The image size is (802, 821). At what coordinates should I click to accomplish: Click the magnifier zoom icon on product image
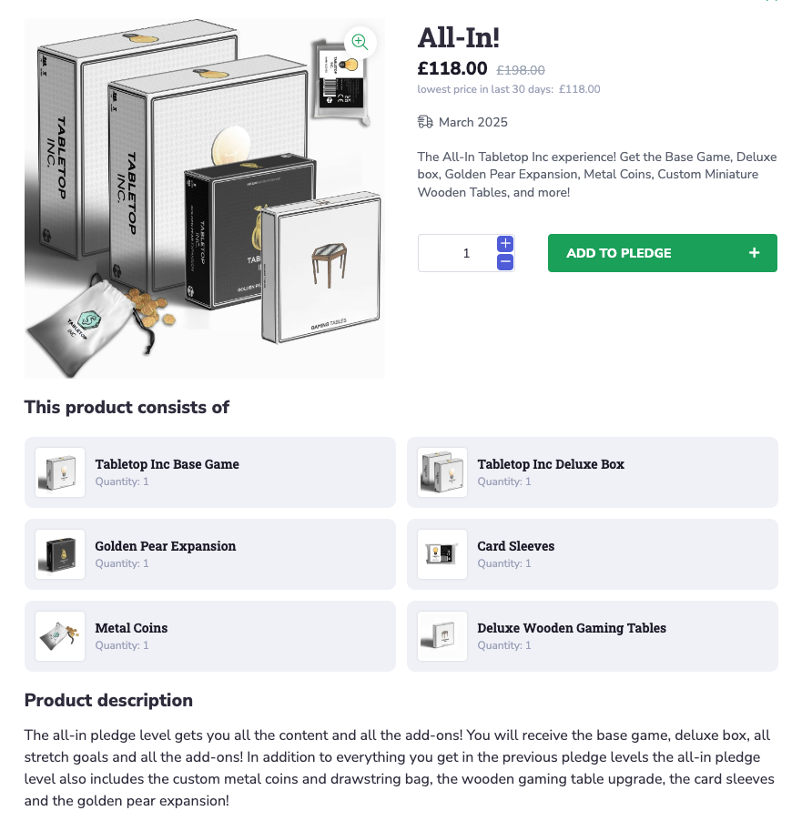pyautogui.click(x=360, y=42)
